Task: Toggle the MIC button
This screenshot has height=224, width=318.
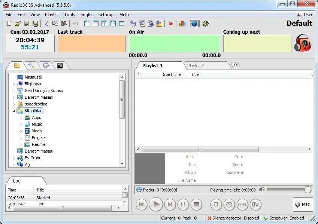Action: tap(303, 205)
